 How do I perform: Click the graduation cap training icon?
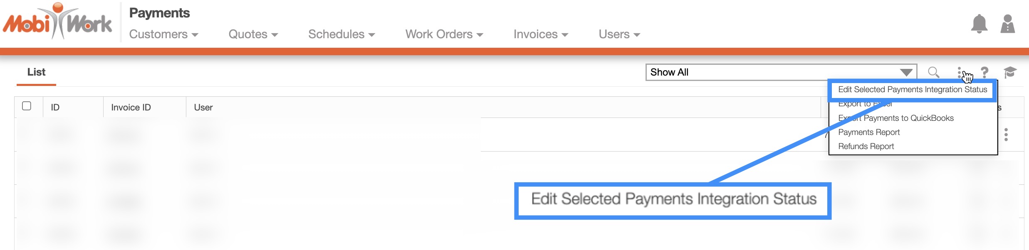(x=1010, y=72)
